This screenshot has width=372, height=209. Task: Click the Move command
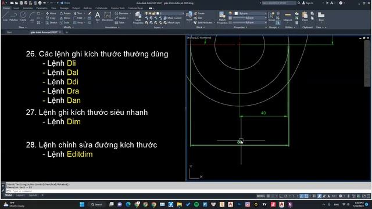(x=51, y=13)
